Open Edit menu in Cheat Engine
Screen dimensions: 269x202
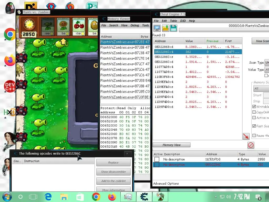tap(164, 21)
